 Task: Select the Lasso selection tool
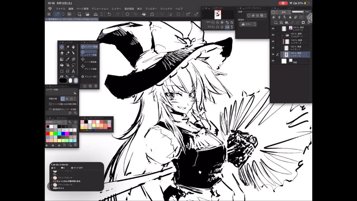coord(73,65)
